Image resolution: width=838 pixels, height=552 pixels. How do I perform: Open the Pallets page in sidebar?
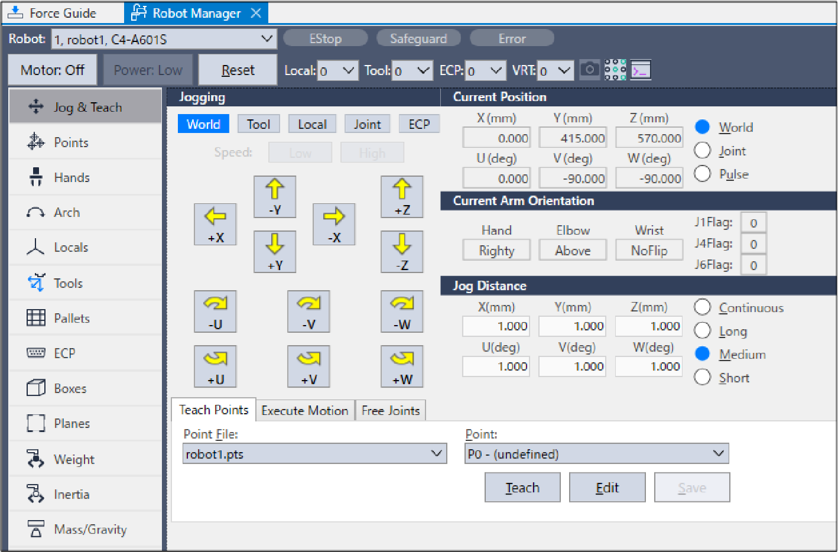pyautogui.click(x=72, y=318)
